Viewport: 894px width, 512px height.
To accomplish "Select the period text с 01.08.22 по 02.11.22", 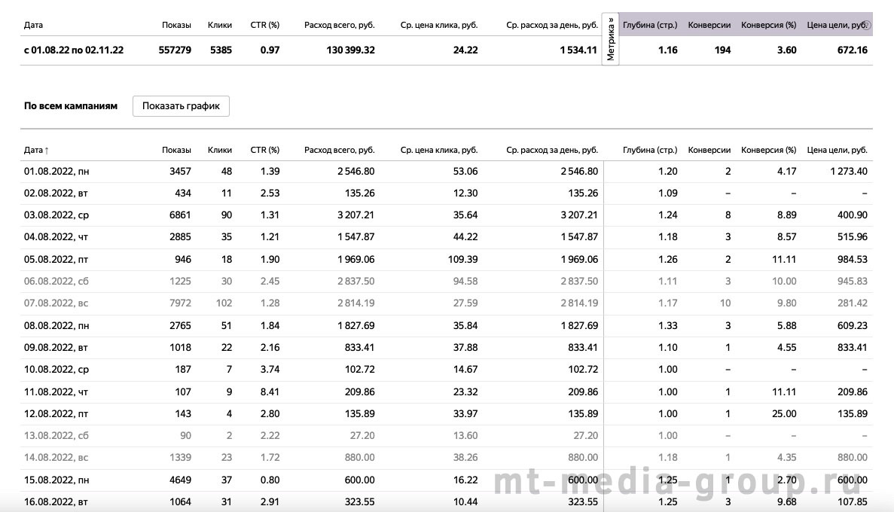I will click(74, 50).
